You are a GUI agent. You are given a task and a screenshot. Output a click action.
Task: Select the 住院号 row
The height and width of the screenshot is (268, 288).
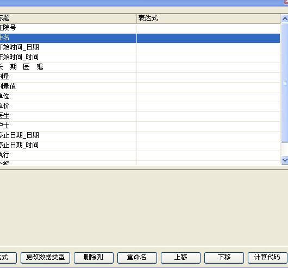(x=140, y=28)
